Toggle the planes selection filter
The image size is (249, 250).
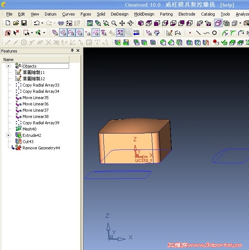point(96,33)
